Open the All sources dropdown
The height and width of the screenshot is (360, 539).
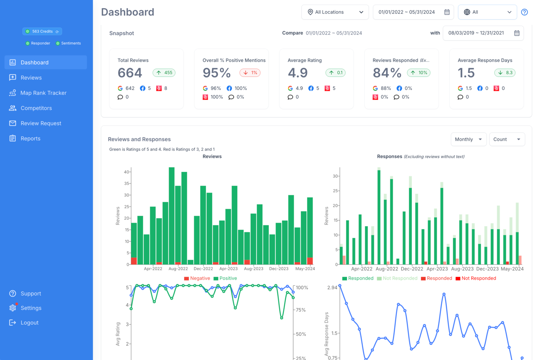pos(487,12)
